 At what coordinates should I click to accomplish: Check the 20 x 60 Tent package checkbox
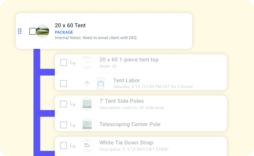coord(33,31)
